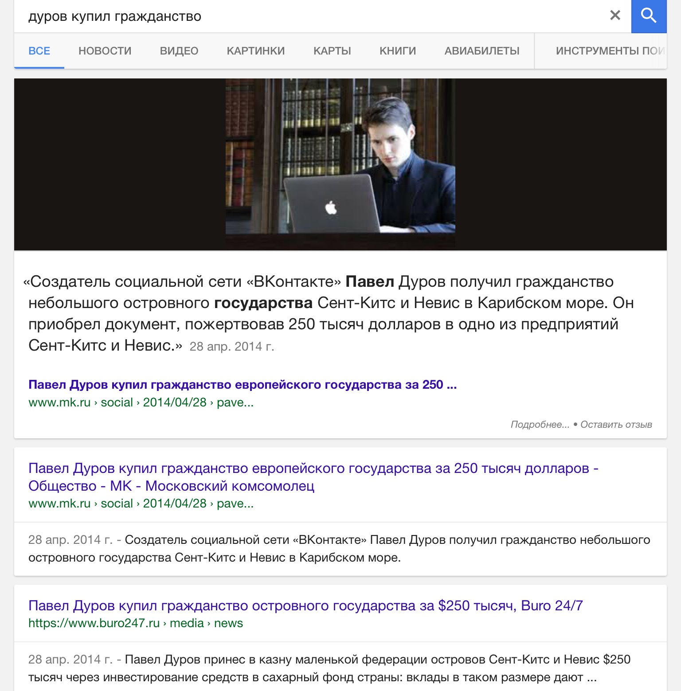Switch to the "КАРТЫ" tab
Image resolution: width=681 pixels, height=691 pixels.
tap(332, 51)
